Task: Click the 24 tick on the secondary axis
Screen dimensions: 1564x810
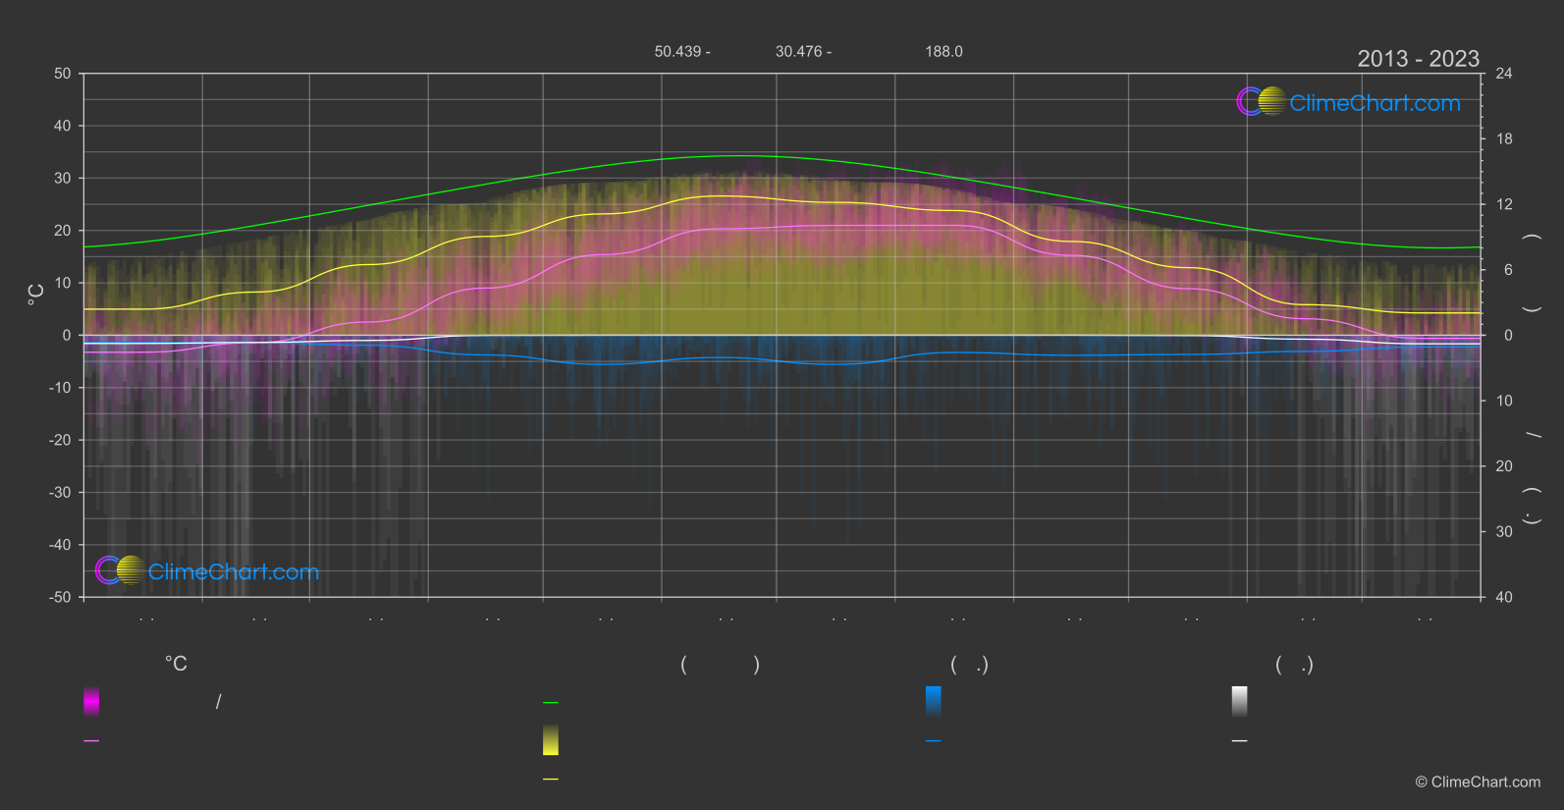Action: point(1504,74)
